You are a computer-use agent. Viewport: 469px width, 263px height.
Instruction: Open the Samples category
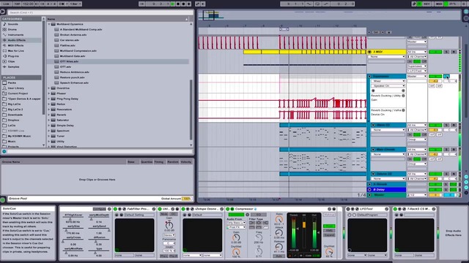[13, 66]
